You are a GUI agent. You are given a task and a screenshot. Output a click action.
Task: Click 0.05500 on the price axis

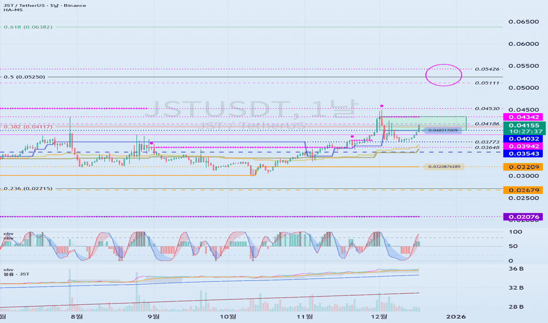(x=523, y=66)
